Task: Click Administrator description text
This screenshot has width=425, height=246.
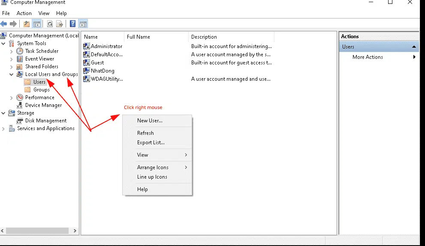Action: 232,46
